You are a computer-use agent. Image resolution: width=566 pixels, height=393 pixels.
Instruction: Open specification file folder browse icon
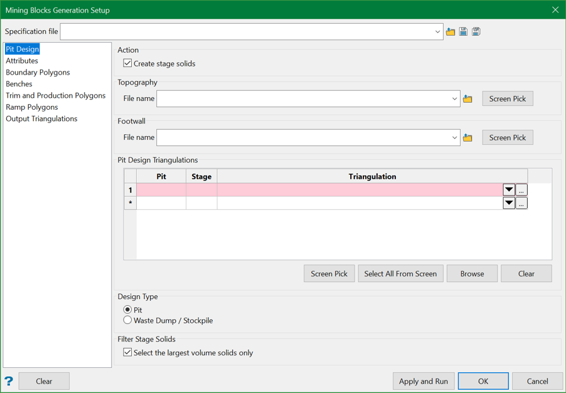(451, 31)
